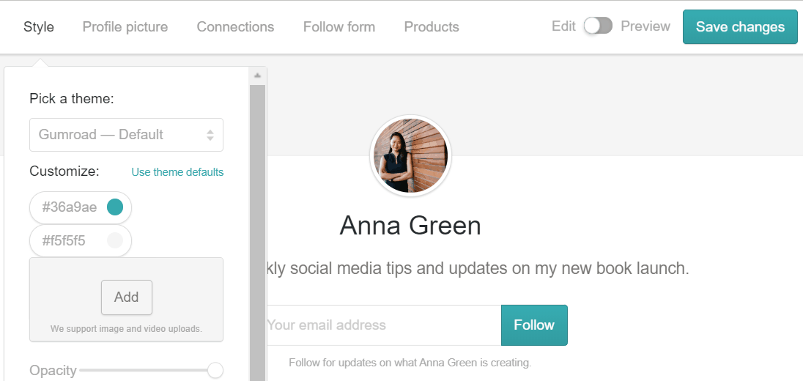Screen dimensions: 803x381
Task: Open the Style tab
Action: [x=38, y=26]
